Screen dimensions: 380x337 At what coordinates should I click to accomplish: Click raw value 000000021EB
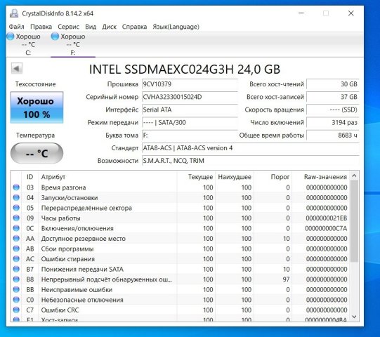click(326, 218)
